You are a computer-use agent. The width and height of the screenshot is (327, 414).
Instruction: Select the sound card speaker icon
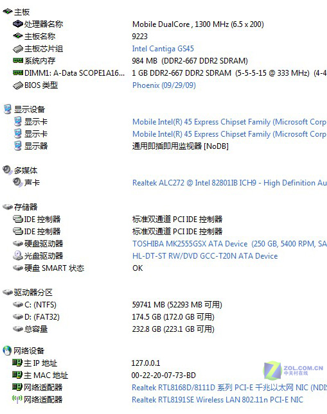(18, 182)
